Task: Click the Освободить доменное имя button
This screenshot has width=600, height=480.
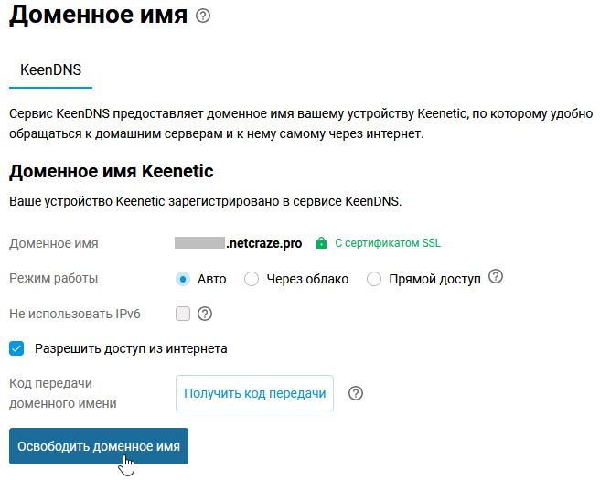Action: click(x=99, y=446)
